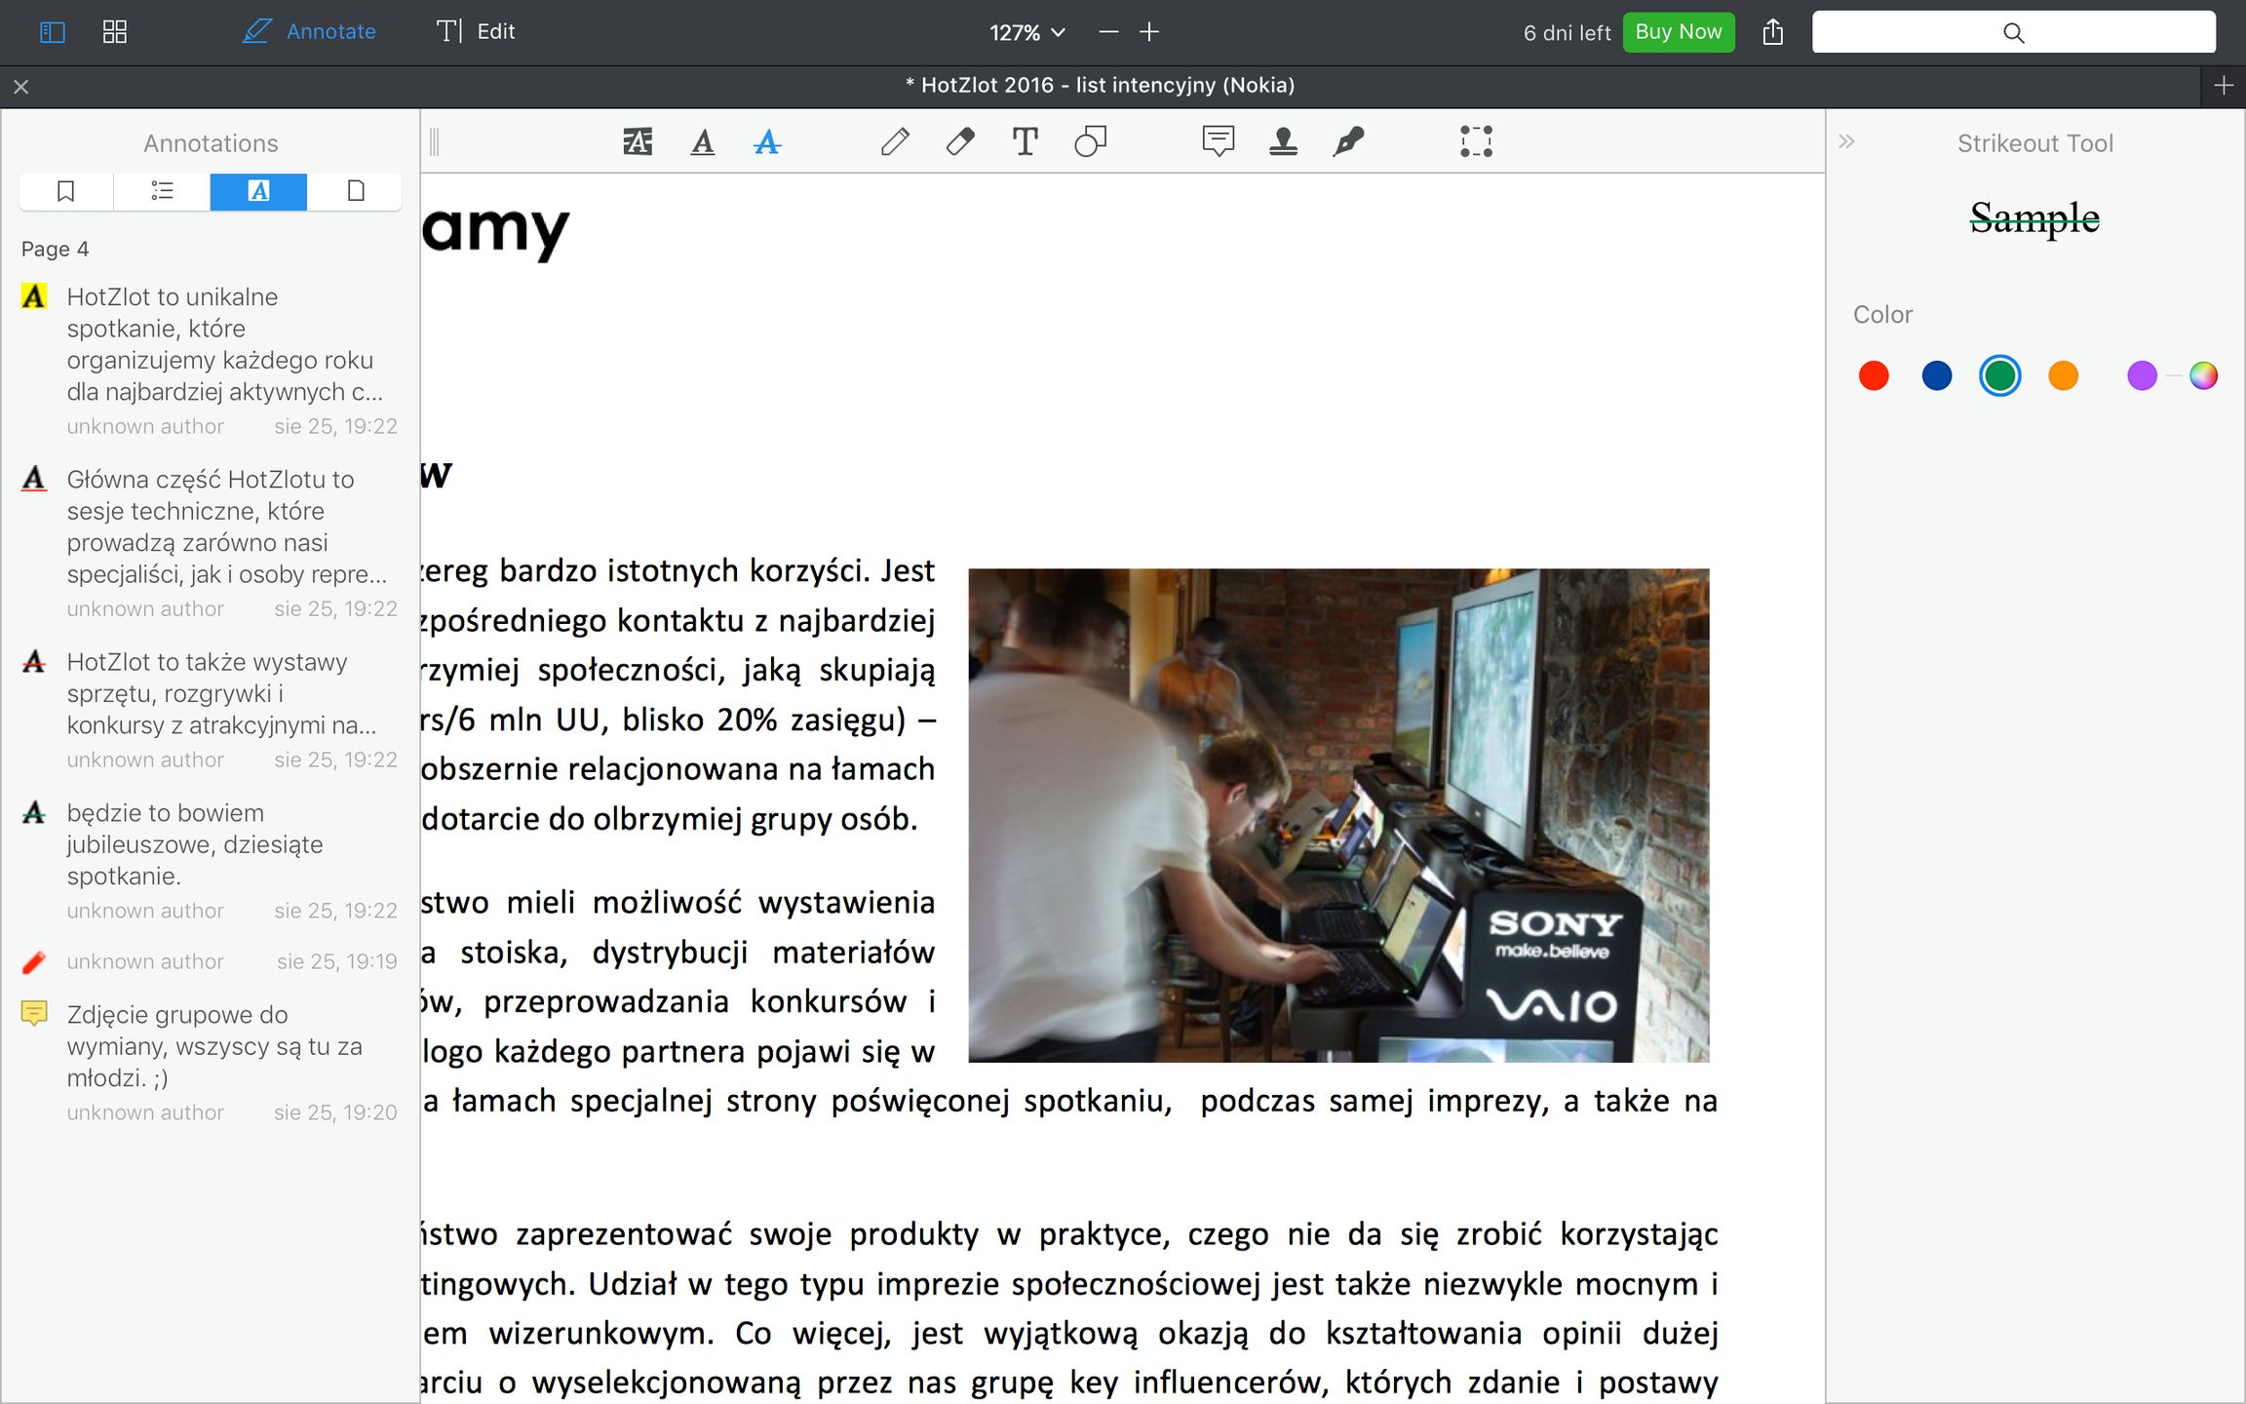The image size is (2246, 1404).
Task: Switch to the Outline list tab
Action: 162,191
